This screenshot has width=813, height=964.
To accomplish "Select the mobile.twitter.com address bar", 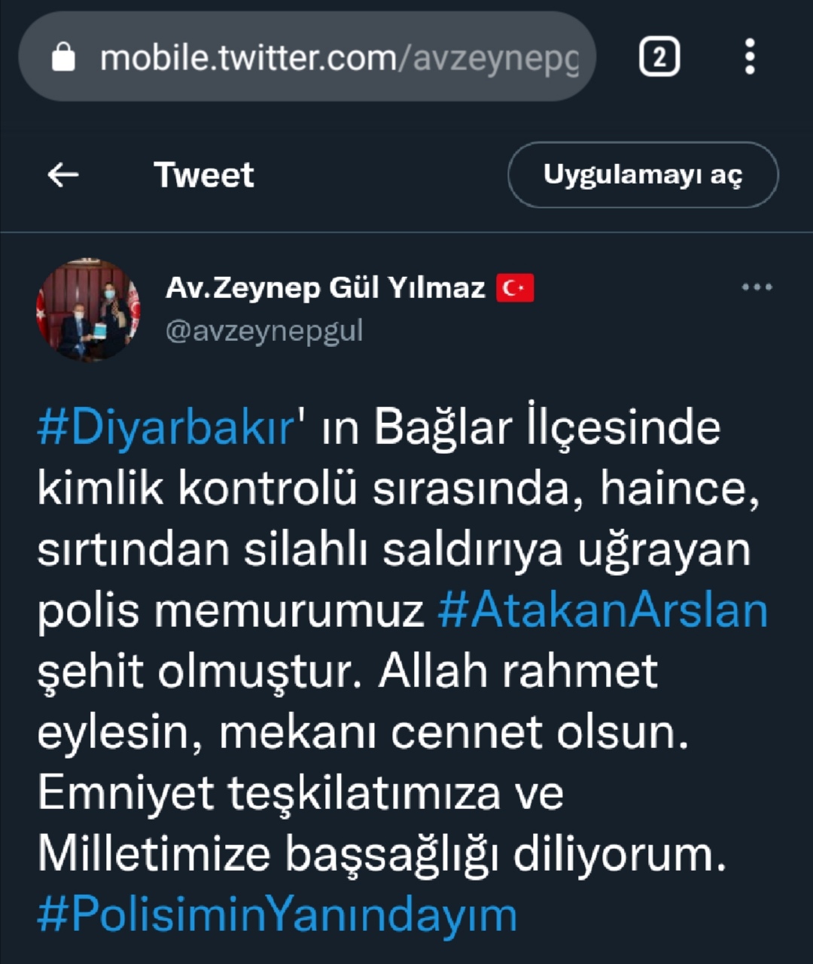I will click(x=307, y=56).
